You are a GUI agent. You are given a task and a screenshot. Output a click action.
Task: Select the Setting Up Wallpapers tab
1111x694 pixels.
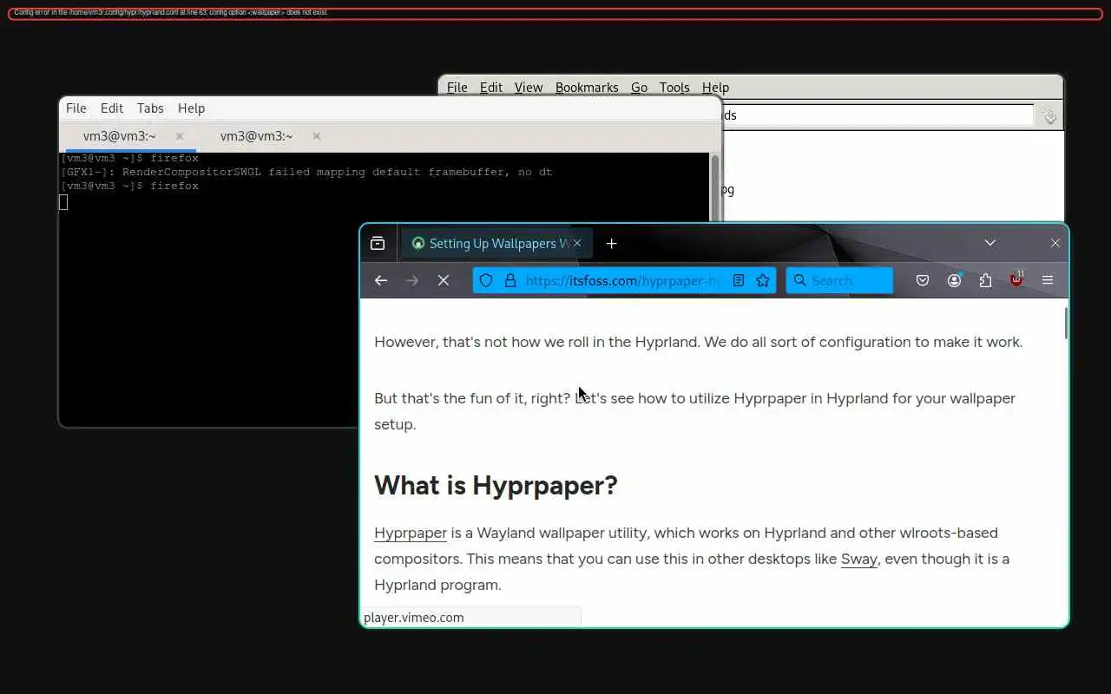coord(496,244)
